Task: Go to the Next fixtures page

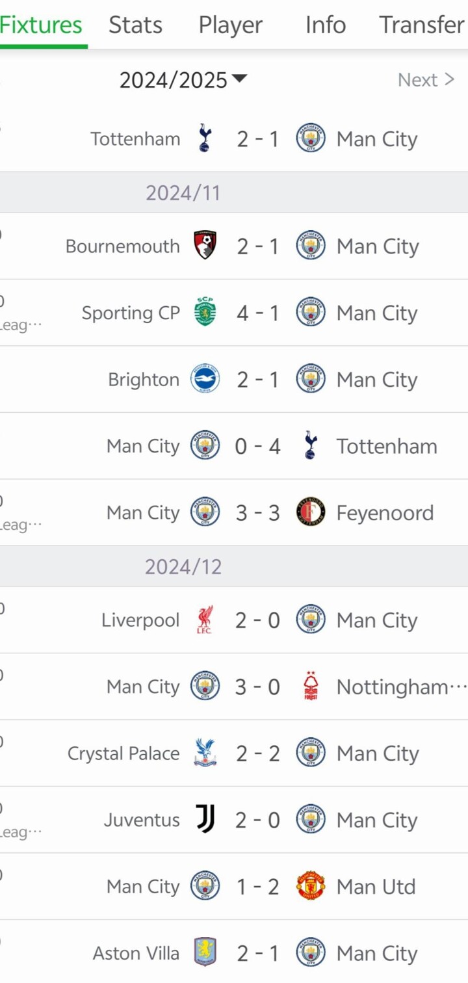Action: coord(426,80)
